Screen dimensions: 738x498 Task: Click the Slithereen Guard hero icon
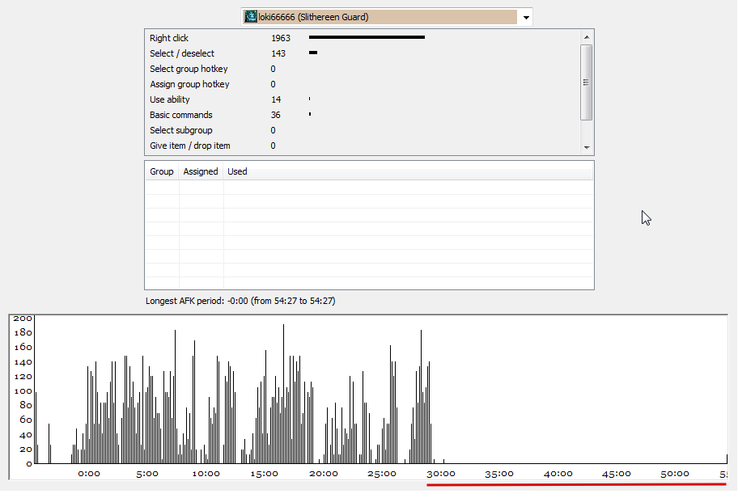point(251,17)
